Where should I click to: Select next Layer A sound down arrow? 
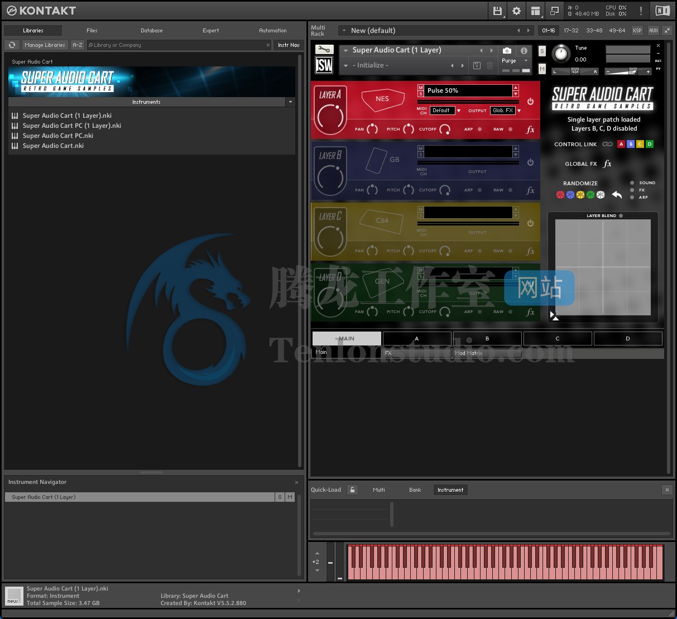[516, 94]
